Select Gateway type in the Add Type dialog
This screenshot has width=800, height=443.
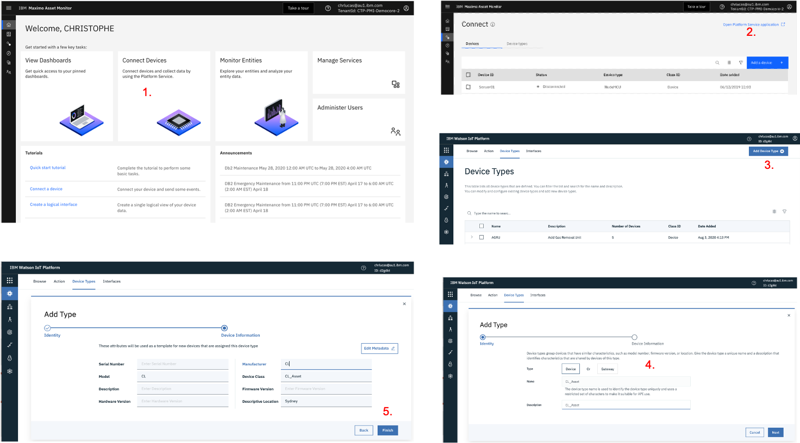point(607,369)
